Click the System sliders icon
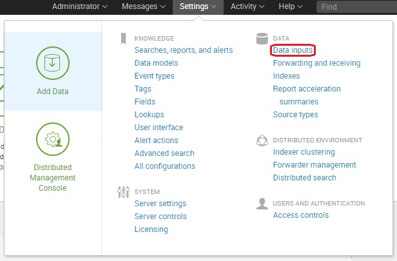Image resolution: width=397 pixels, height=261 pixels. click(123, 192)
